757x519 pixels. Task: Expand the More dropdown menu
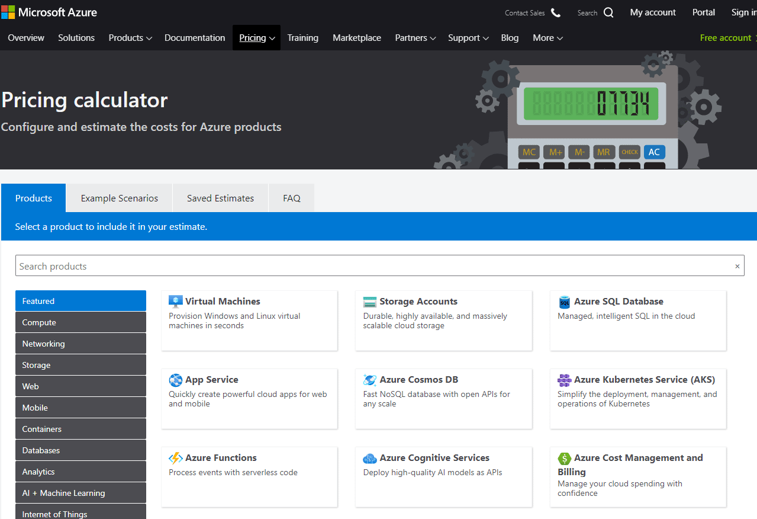click(547, 38)
